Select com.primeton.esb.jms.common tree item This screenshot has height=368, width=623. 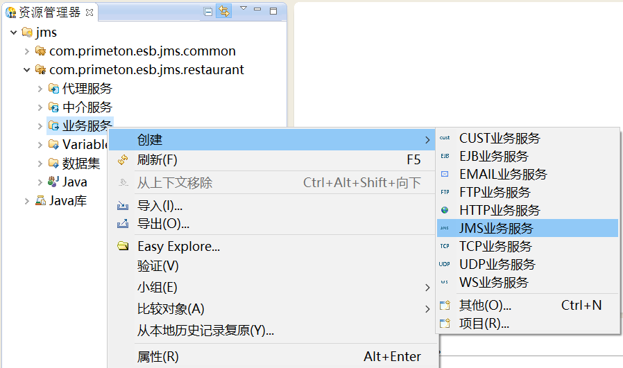[142, 51]
